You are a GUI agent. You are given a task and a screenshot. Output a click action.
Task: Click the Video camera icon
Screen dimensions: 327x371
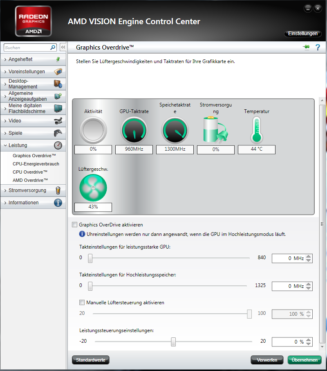[58, 121]
